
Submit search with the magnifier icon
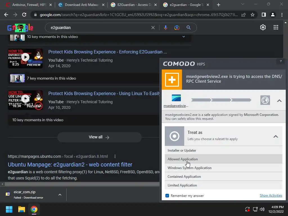pos(188,28)
